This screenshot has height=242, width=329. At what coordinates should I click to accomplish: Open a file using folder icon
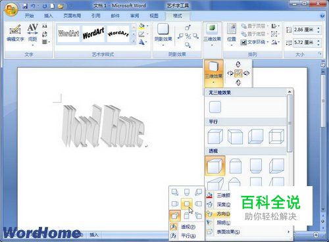pos(61,6)
